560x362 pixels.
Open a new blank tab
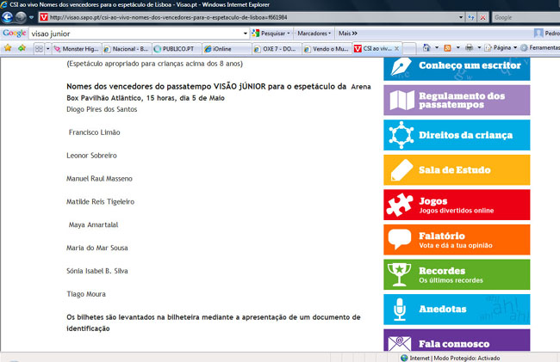(409, 48)
